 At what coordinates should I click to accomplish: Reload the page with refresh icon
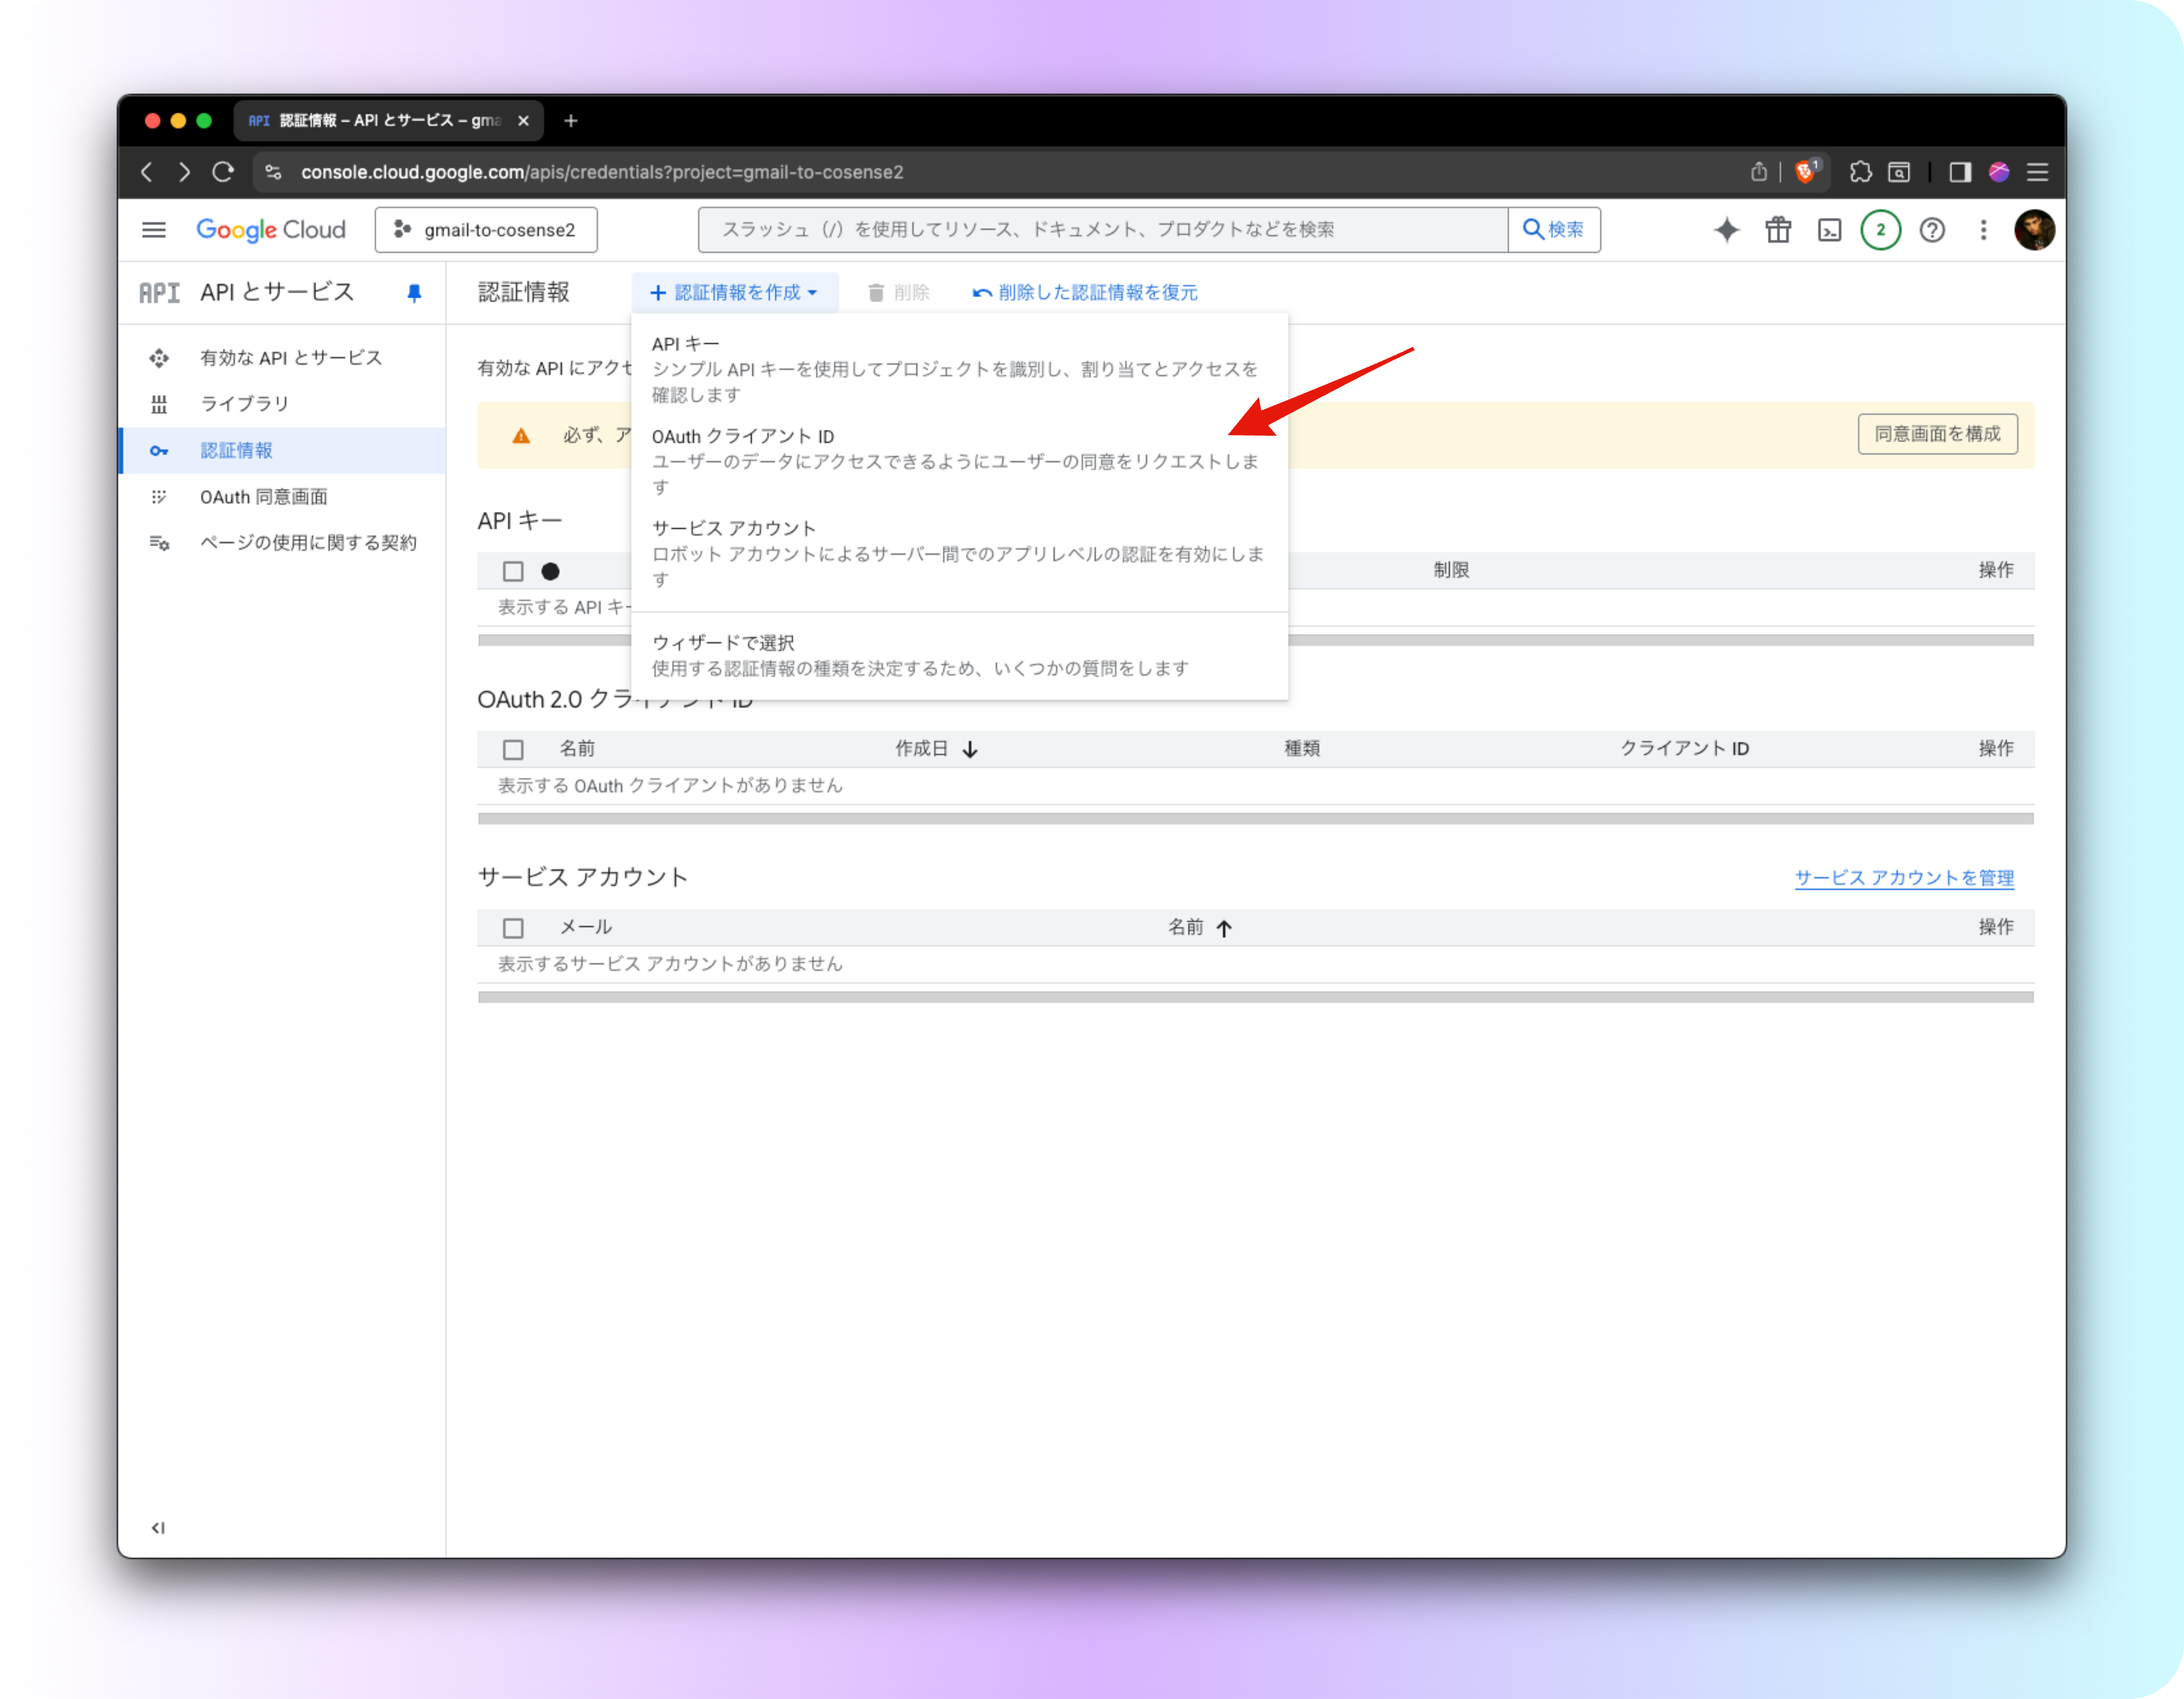click(223, 172)
